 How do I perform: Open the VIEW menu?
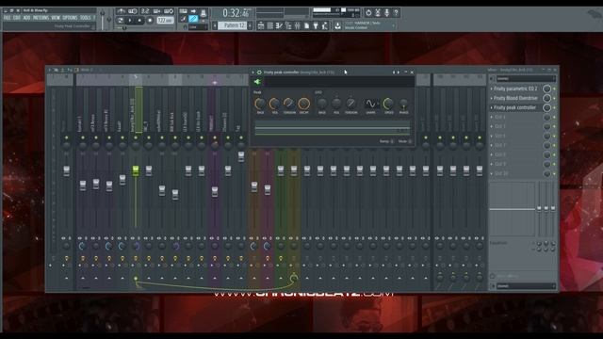56,18
